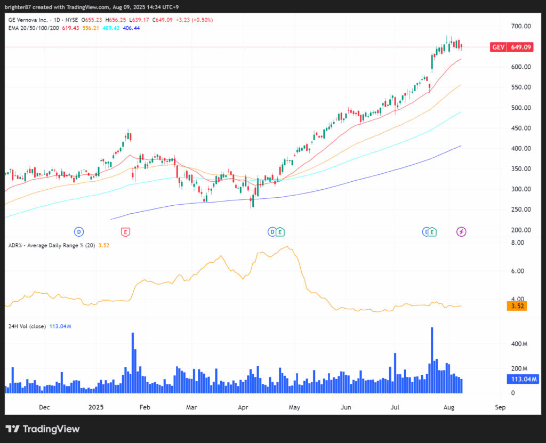The image size is (546, 443).
Task: Open the green earnings E marker in April
Action: pos(280,231)
